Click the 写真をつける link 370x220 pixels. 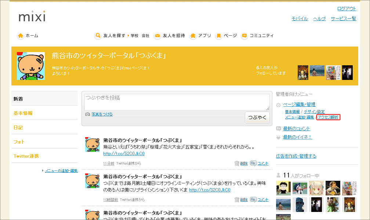(102, 114)
